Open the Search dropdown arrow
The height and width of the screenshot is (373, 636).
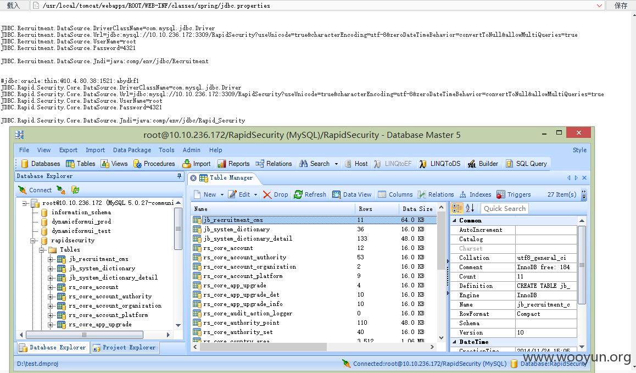[x=336, y=164]
